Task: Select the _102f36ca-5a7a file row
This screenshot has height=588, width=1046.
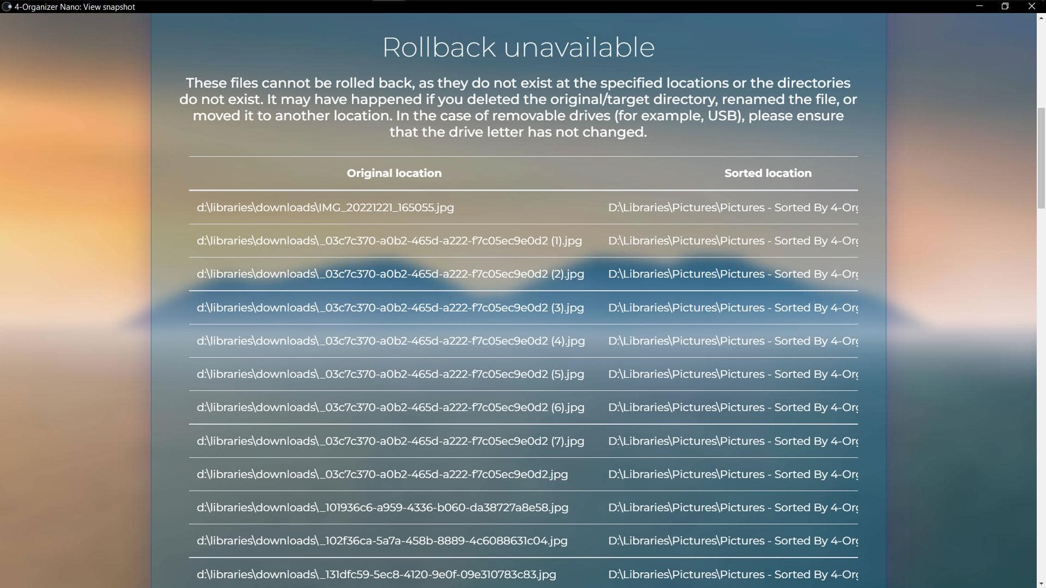Action: 382,541
